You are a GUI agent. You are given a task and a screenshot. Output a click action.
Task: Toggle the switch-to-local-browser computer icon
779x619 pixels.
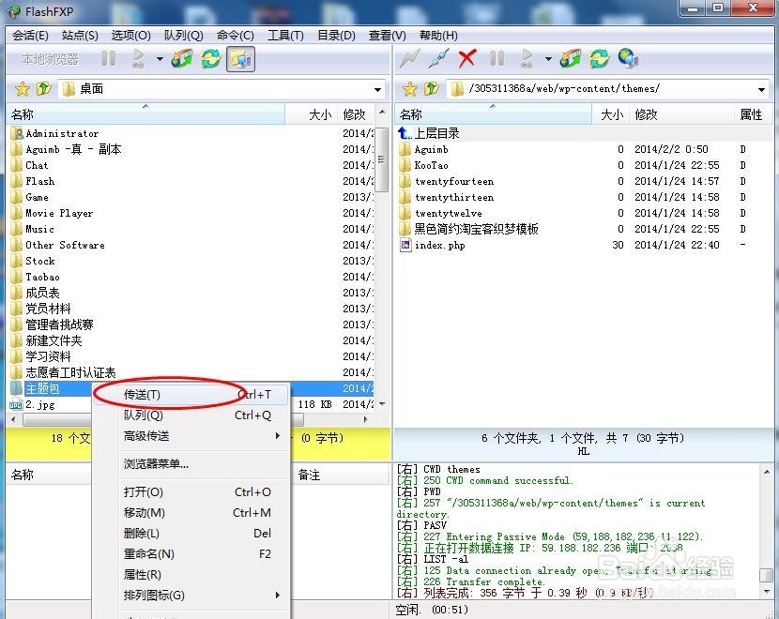point(241,59)
